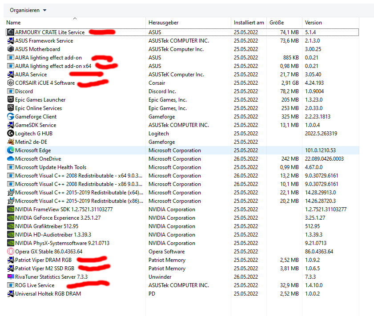Click the ASUS Framework Service icon

coord(11,41)
